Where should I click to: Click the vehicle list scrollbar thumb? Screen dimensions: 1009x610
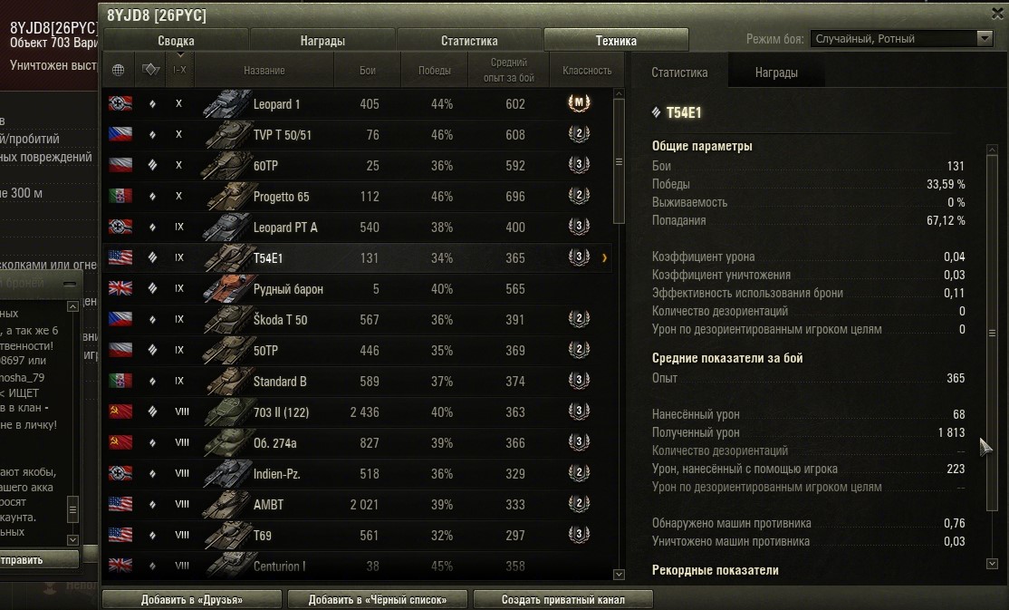[619, 161]
